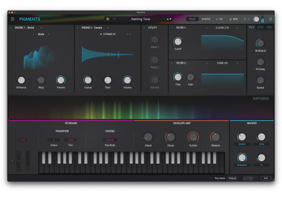Open the Octave transpose value field
Screen dimensions: 282x197
point(54,140)
